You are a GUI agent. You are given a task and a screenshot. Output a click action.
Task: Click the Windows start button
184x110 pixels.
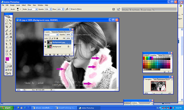click(7, 108)
